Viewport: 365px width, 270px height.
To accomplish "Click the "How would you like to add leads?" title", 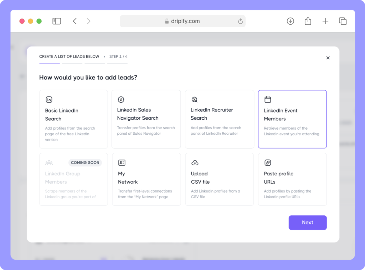I will tap(88, 77).
